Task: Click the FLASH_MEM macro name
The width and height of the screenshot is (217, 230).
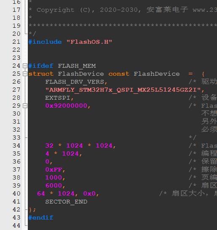Action: point(77,66)
